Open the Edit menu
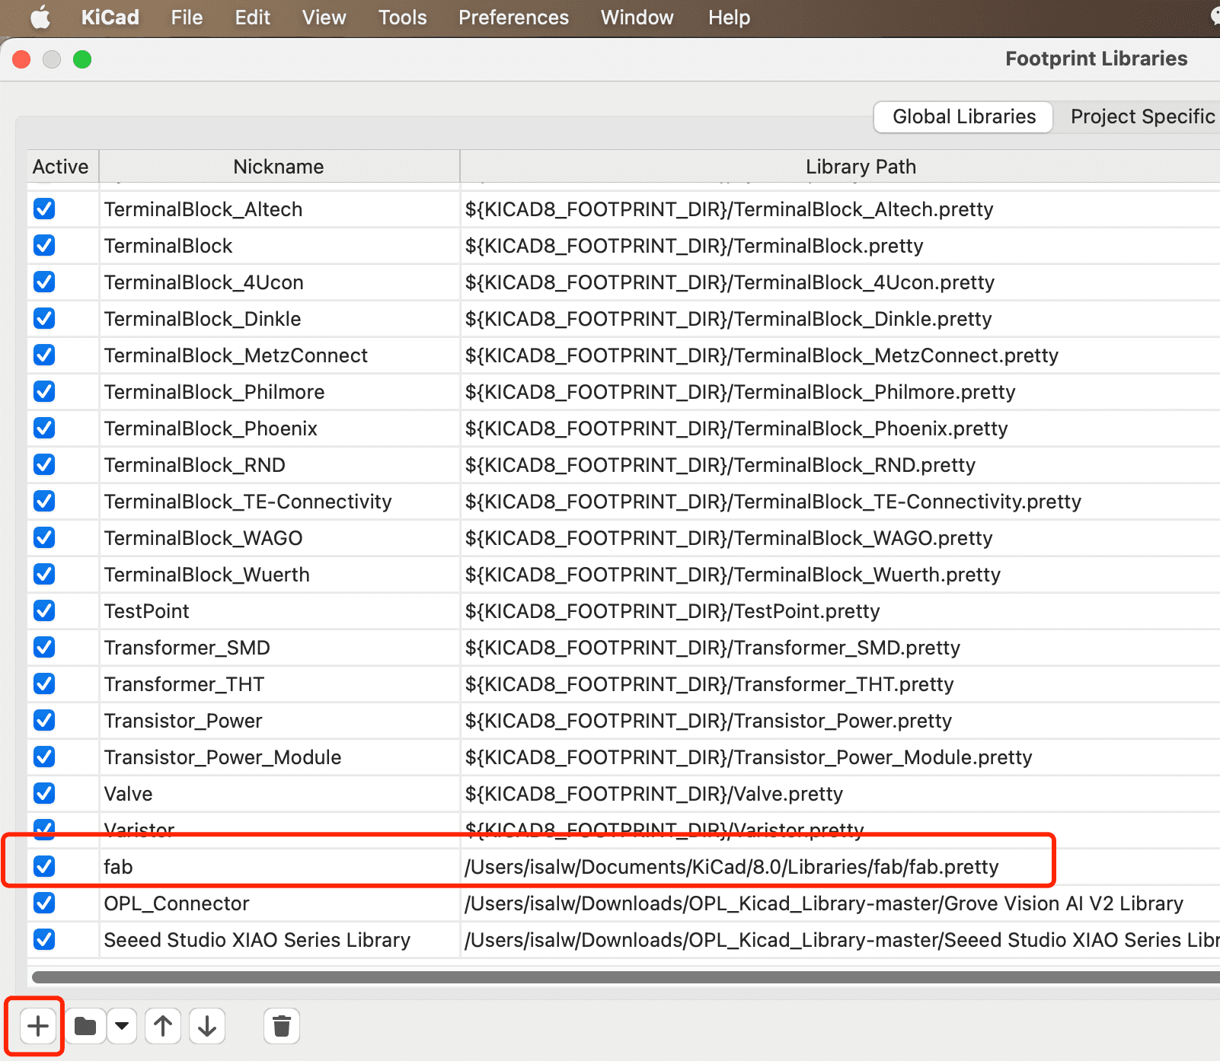 click(x=252, y=18)
